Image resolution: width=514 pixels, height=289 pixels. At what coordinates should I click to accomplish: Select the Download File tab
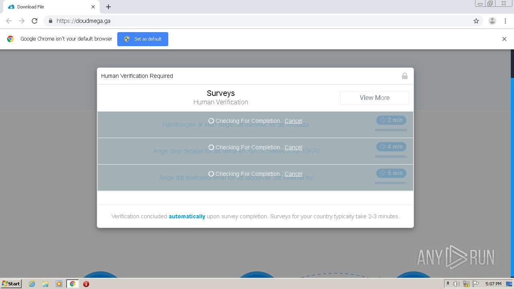click(51, 7)
